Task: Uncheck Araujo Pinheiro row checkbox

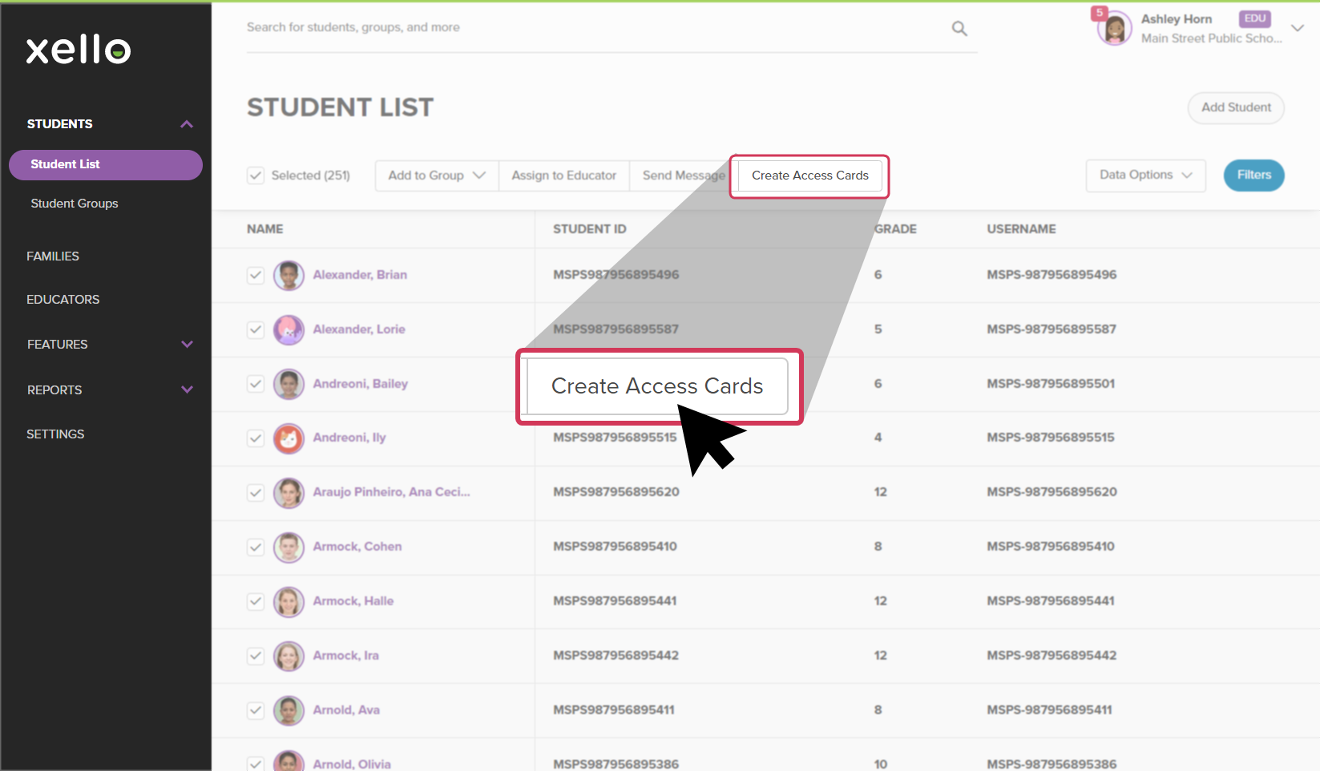Action: (x=256, y=493)
